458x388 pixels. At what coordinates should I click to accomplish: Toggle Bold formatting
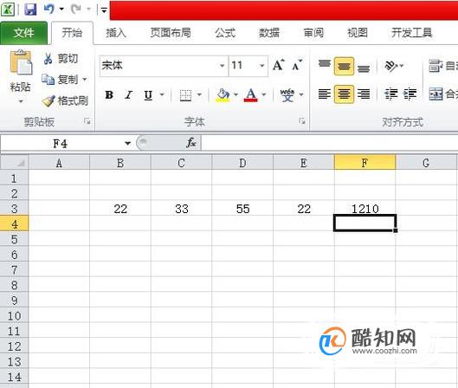click(x=109, y=95)
